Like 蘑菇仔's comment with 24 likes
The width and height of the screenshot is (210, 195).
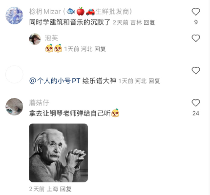(196, 103)
